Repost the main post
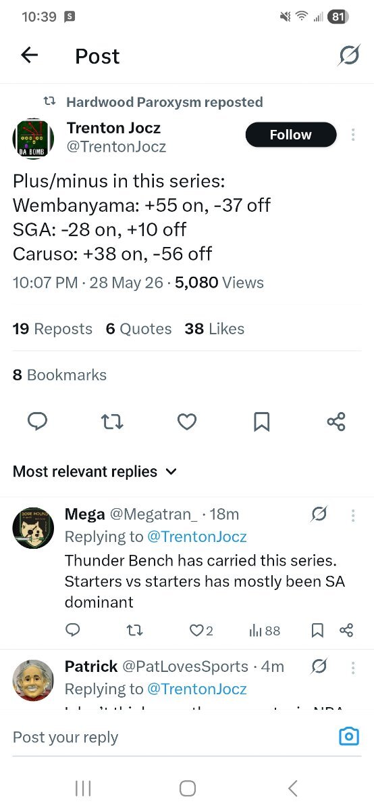This screenshot has height=812, width=374. pos(112,422)
